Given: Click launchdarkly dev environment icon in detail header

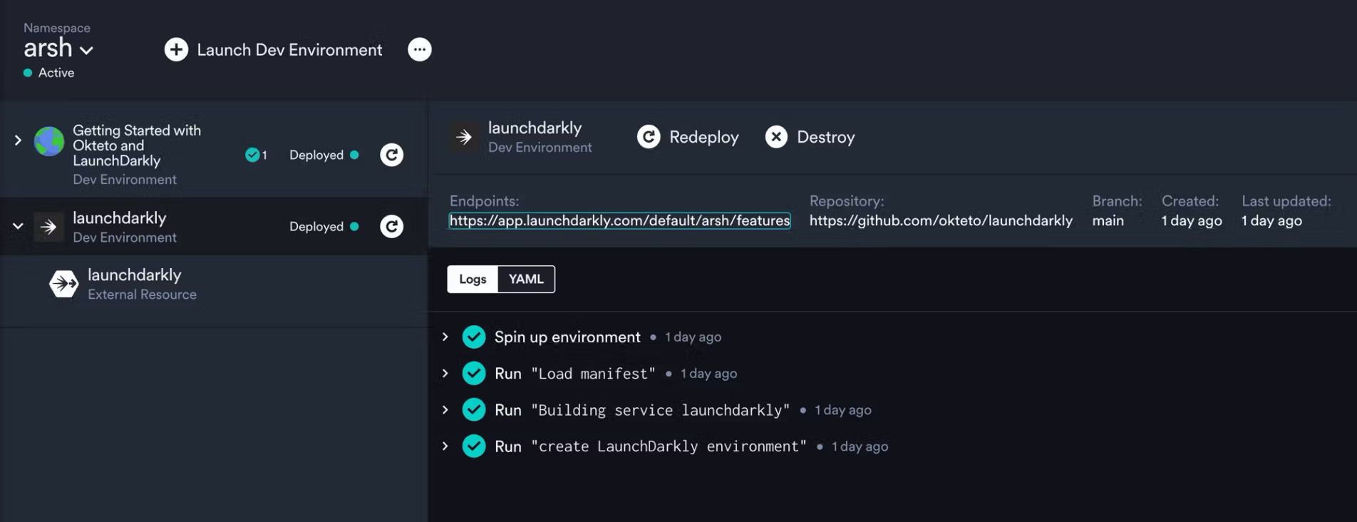Looking at the screenshot, I should 465,136.
